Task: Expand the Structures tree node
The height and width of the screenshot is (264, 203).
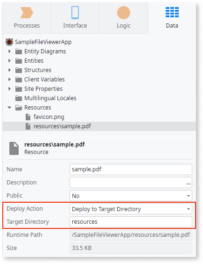Action: pos(10,70)
